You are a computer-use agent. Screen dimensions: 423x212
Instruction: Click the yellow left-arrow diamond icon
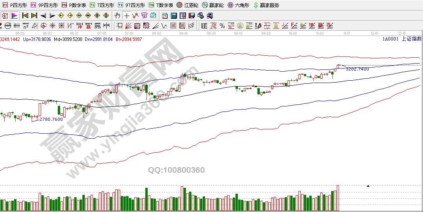pyautogui.click(x=61, y=16)
